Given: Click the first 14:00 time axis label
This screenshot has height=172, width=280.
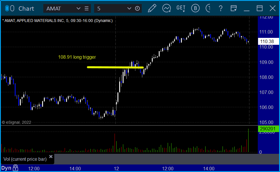Looking at the screenshot, I should [x=75, y=169].
